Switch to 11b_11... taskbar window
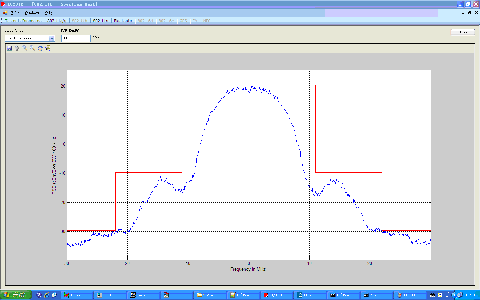Screen dimensions: 480x300 [x=410, y=295]
